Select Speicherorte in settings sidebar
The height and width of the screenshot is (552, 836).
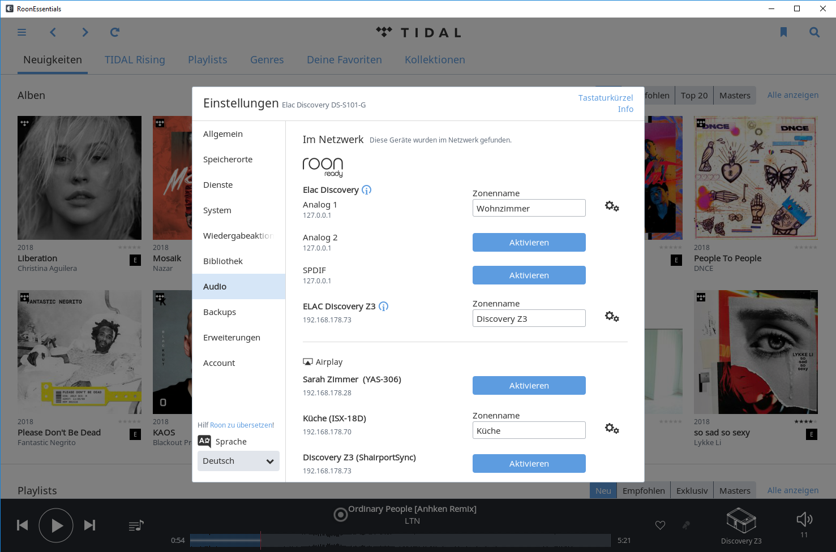click(239, 159)
